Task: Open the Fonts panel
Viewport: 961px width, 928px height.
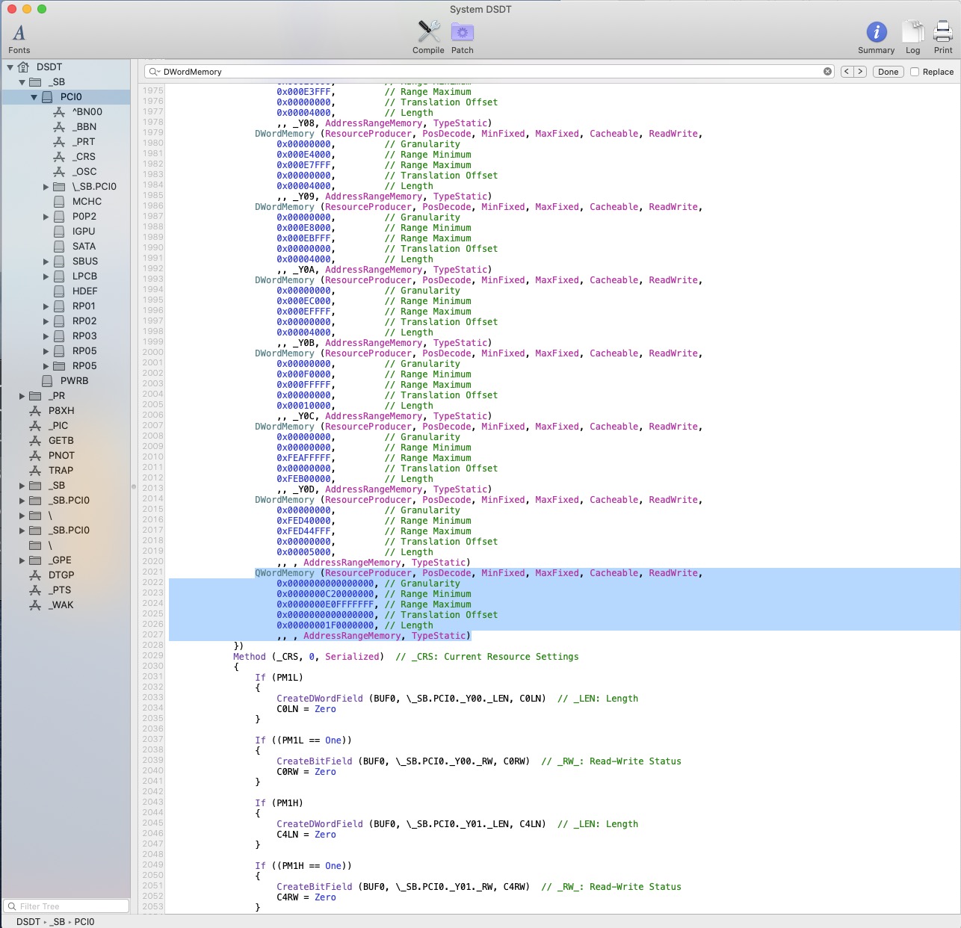Action: coord(19,34)
